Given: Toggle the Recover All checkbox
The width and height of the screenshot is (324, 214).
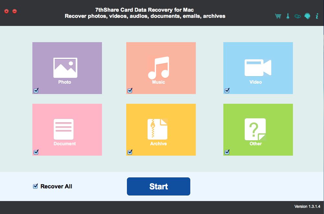Looking at the screenshot, I should click(x=36, y=186).
